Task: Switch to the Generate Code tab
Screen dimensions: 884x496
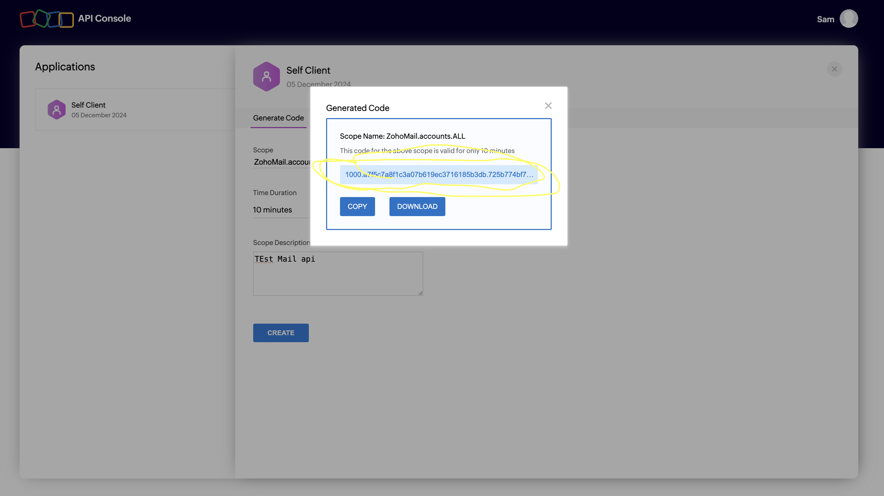Action: [x=278, y=118]
